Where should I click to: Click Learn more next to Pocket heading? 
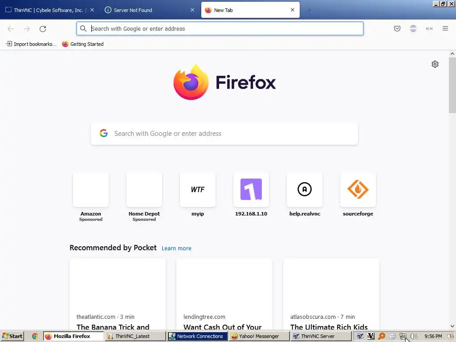[176, 248]
